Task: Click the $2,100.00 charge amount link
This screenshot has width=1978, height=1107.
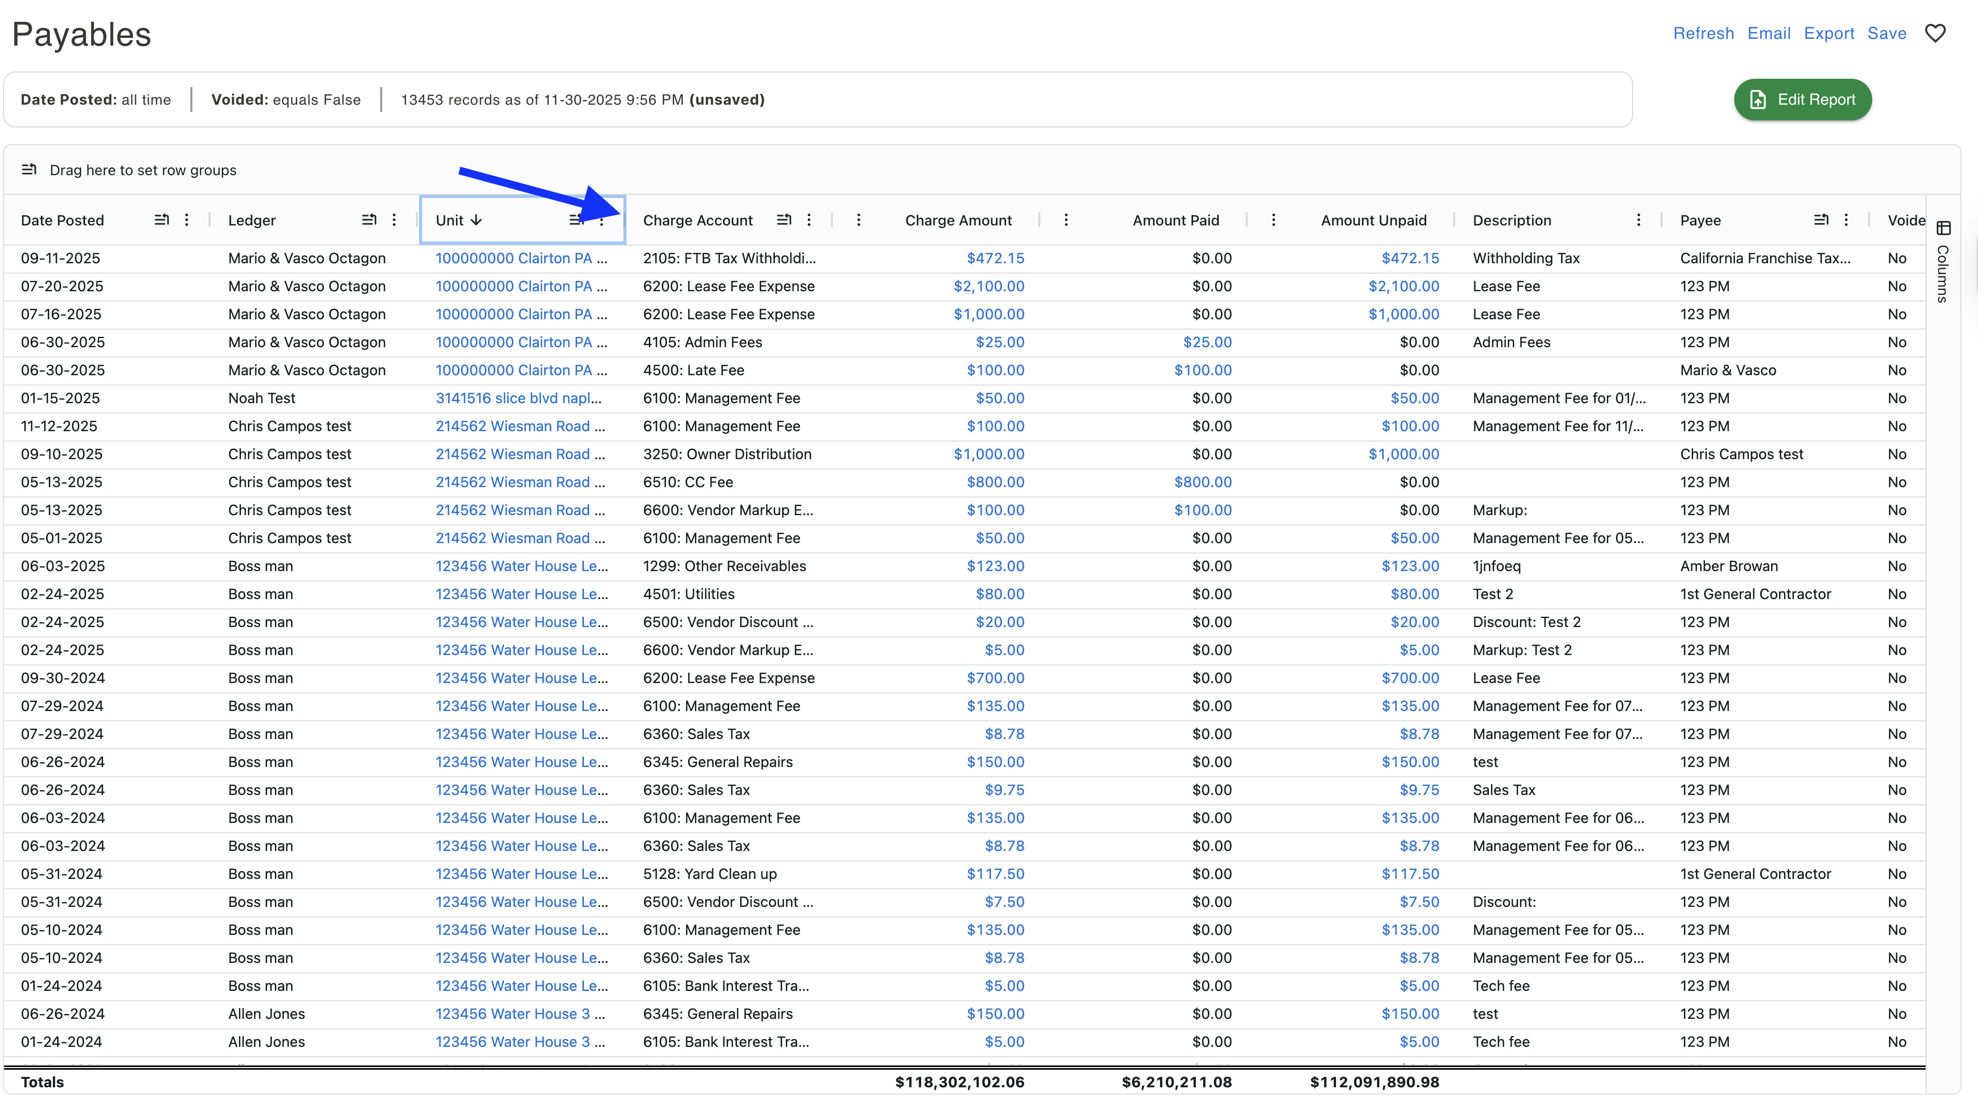Action: click(x=988, y=286)
